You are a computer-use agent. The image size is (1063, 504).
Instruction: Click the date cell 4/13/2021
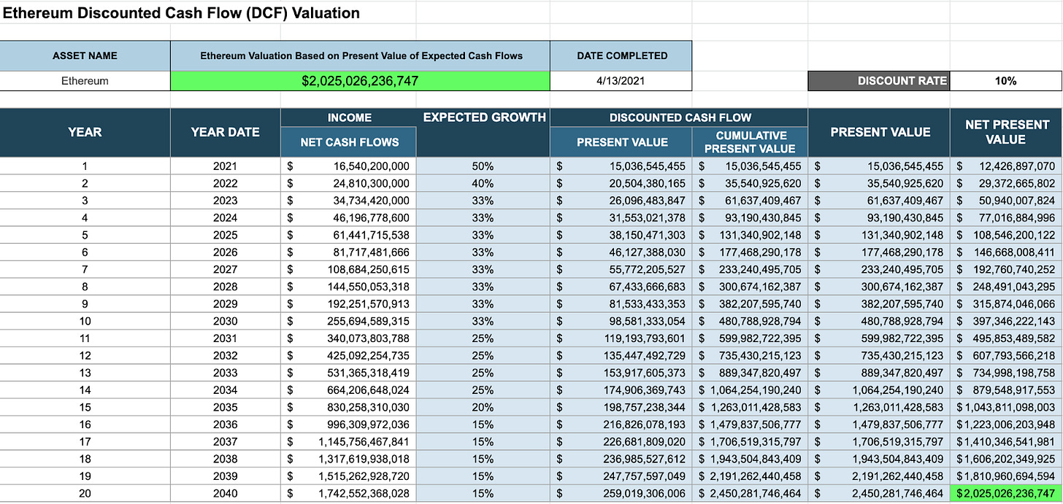pyautogui.click(x=621, y=81)
